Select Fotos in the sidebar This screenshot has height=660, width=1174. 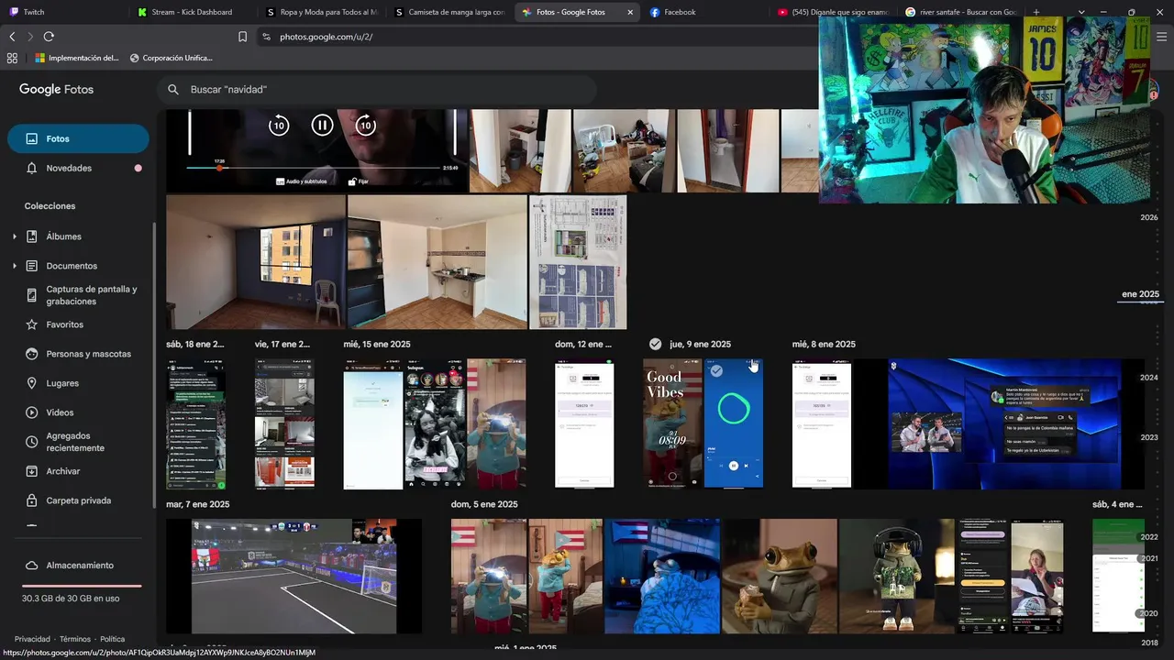tap(78, 138)
